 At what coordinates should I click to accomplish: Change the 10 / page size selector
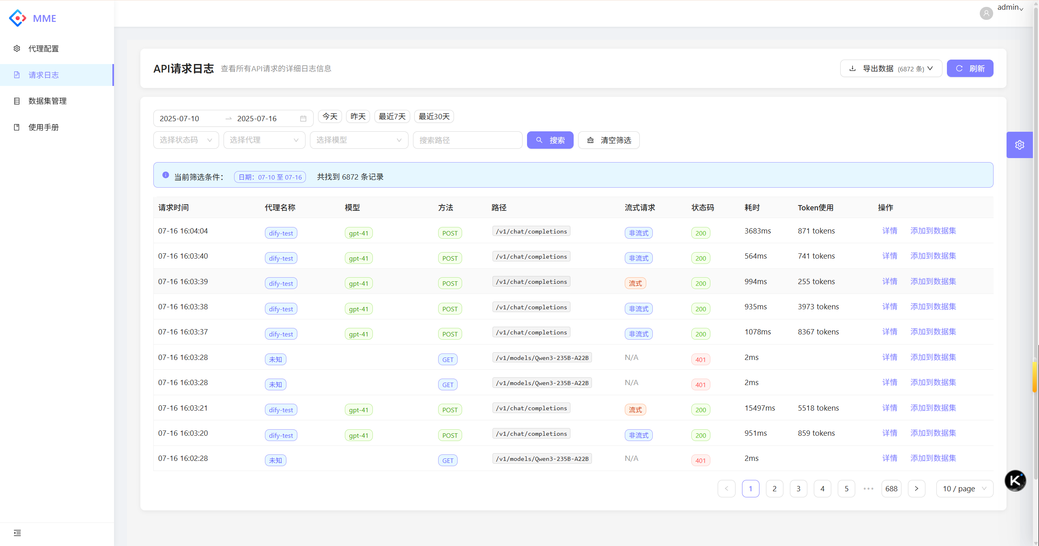[964, 488]
